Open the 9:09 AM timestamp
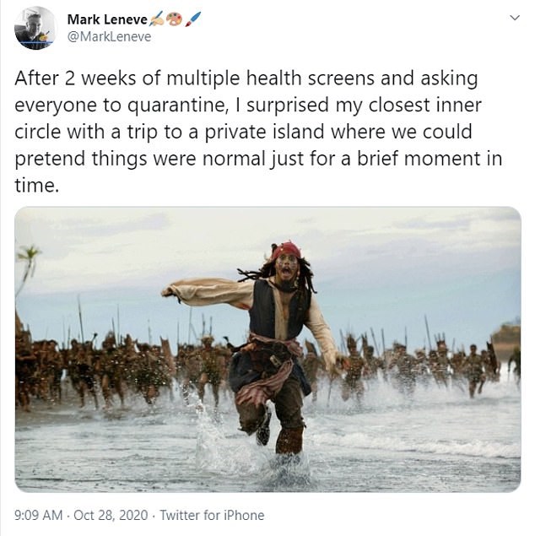The width and height of the screenshot is (535, 536). tap(39, 515)
